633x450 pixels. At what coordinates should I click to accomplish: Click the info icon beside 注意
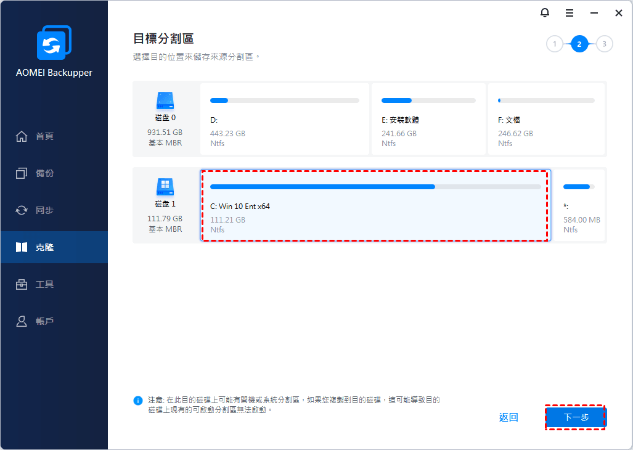point(137,401)
